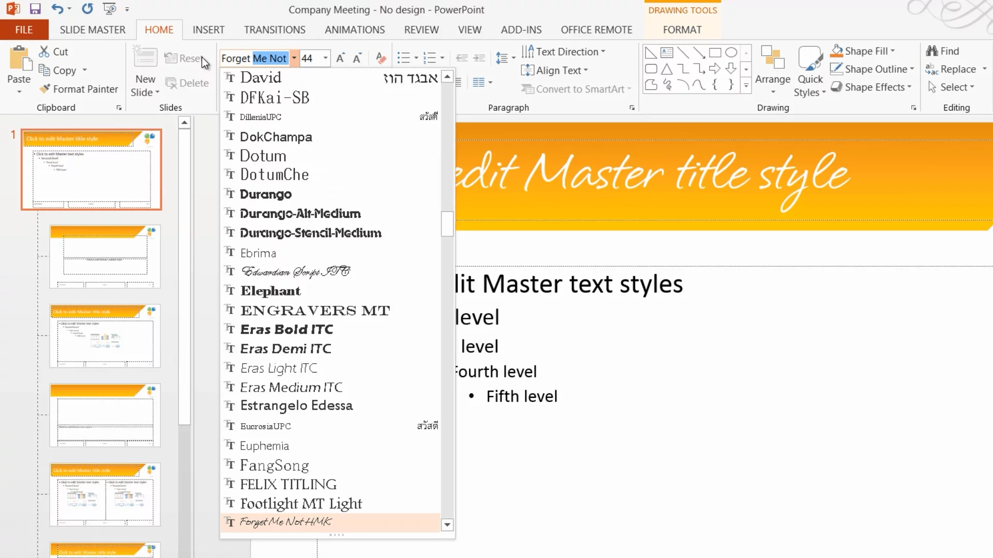Select Forget Me Not HMK font entry
Screen dimensions: 993x558
pos(285,522)
